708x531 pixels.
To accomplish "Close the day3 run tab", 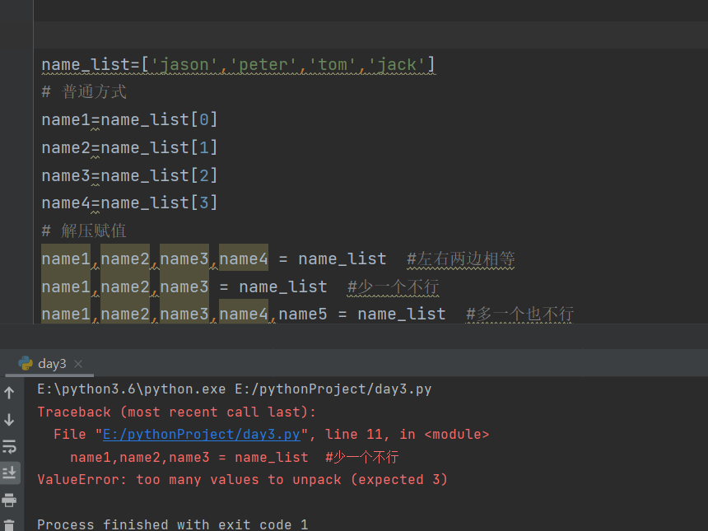I will [x=78, y=364].
